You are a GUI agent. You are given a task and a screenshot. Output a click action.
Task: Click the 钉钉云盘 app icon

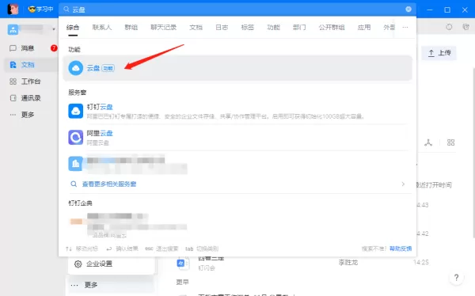click(76, 111)
